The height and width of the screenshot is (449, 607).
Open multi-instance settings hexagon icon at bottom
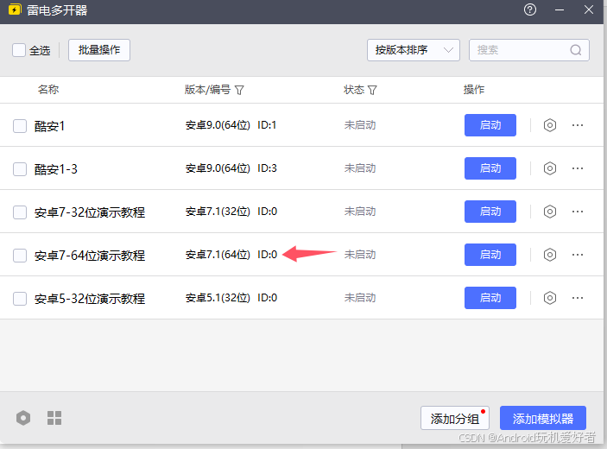(x=23, y=418)
